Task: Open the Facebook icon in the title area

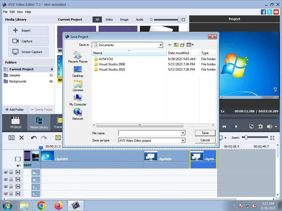Action: click(x=263, y=12)
